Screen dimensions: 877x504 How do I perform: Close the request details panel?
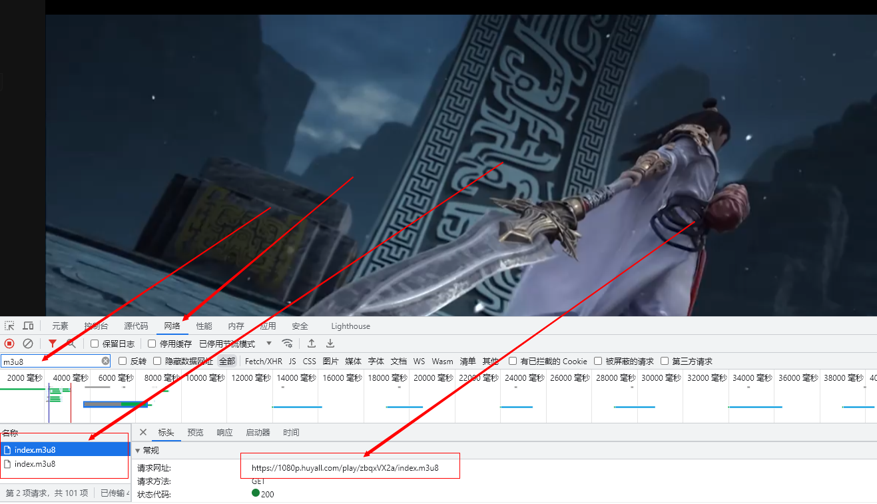click(143, 432)
